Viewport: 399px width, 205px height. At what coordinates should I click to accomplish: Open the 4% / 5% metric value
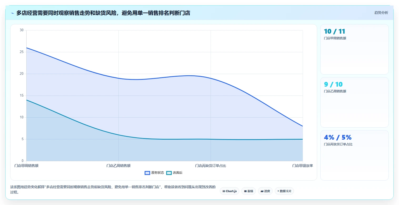click(338, 138)
